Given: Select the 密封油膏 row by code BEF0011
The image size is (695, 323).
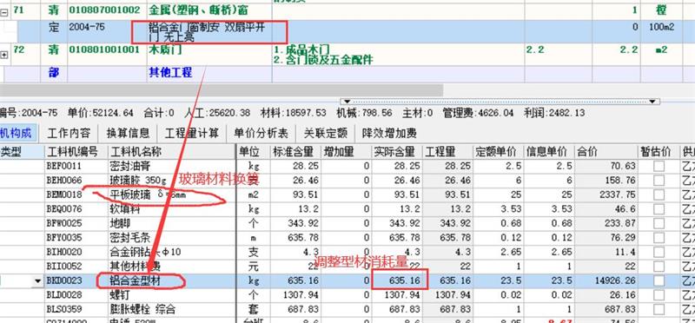Looking at the screenshot, I should coord(76,166).
